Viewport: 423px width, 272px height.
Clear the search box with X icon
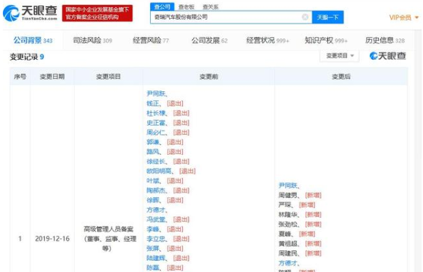(x=305, y=17)
